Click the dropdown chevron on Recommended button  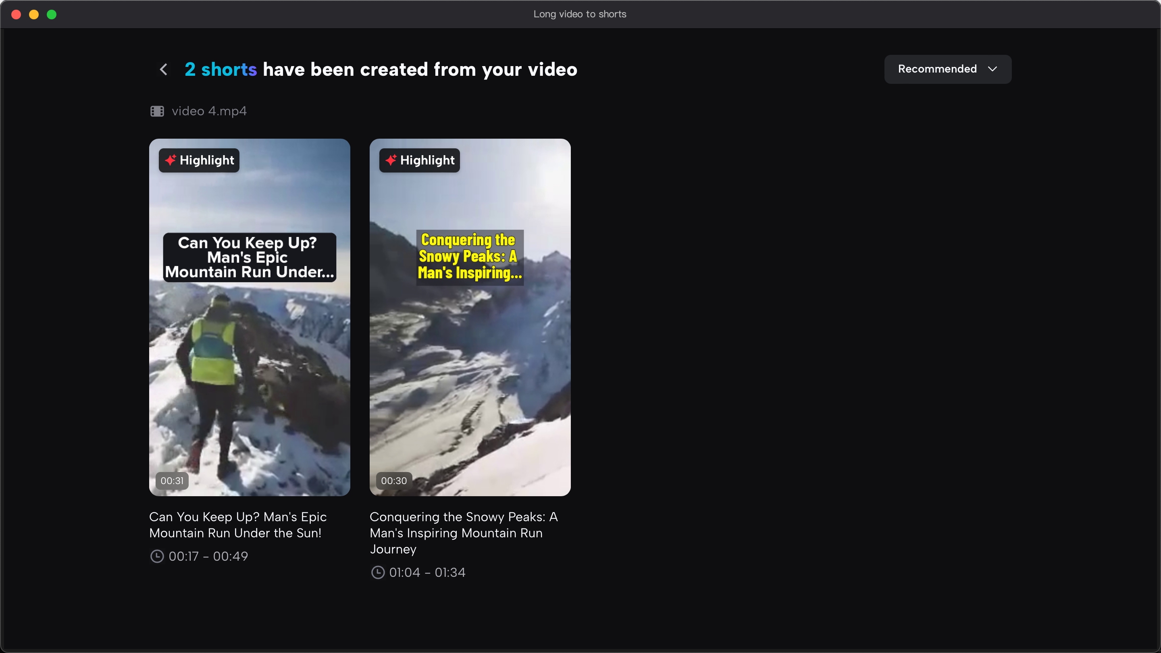[x=993, y=69]
